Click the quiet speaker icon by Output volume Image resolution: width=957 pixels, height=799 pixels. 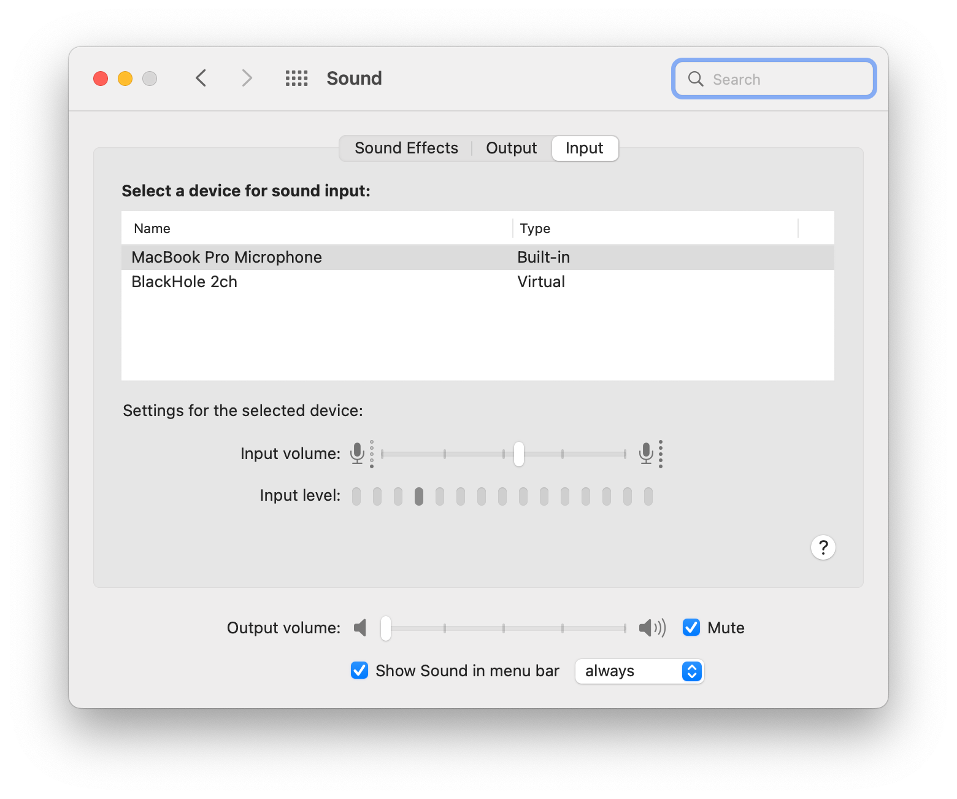(360, 628)
